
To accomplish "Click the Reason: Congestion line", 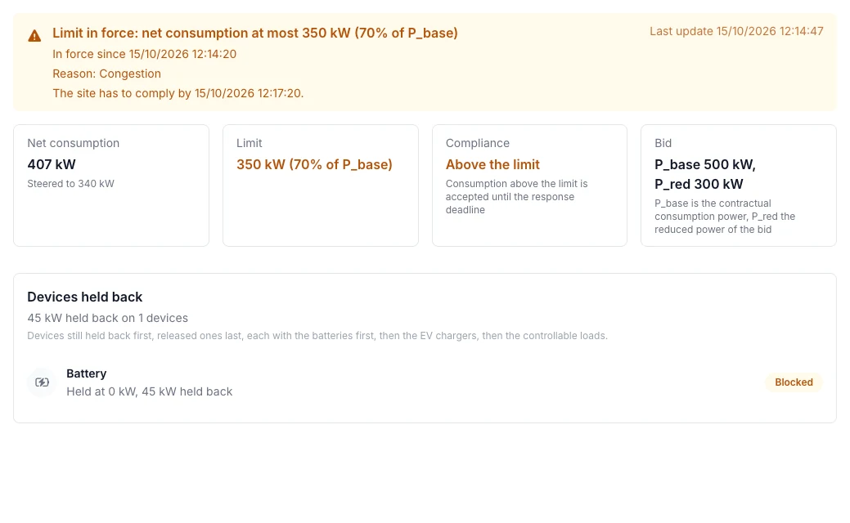I will [107, 74].
